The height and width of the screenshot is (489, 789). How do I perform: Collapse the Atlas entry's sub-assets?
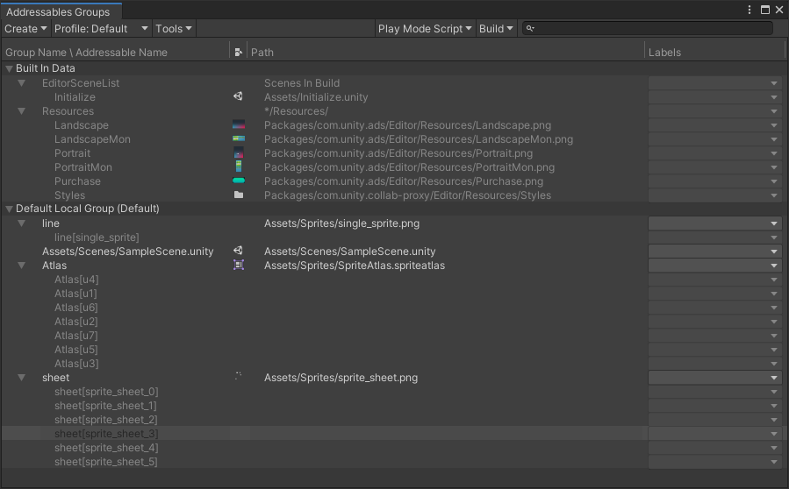[22, 266]
